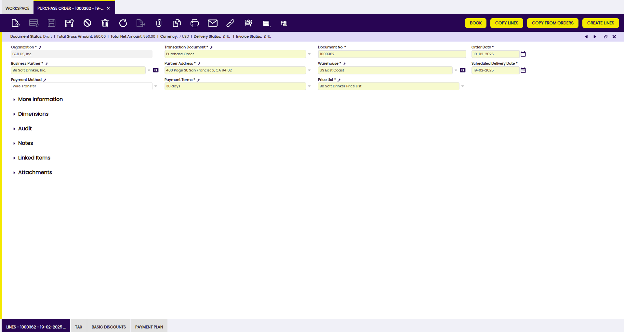
Task: Click the Warehouse field showing US East Coast
Action: pos(385,70)
